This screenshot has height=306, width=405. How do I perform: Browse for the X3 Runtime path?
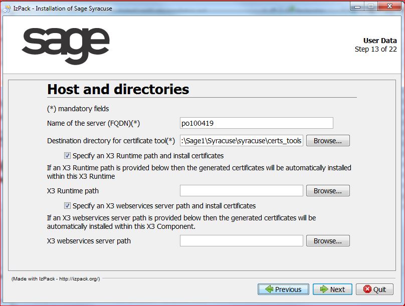[327, 191]
